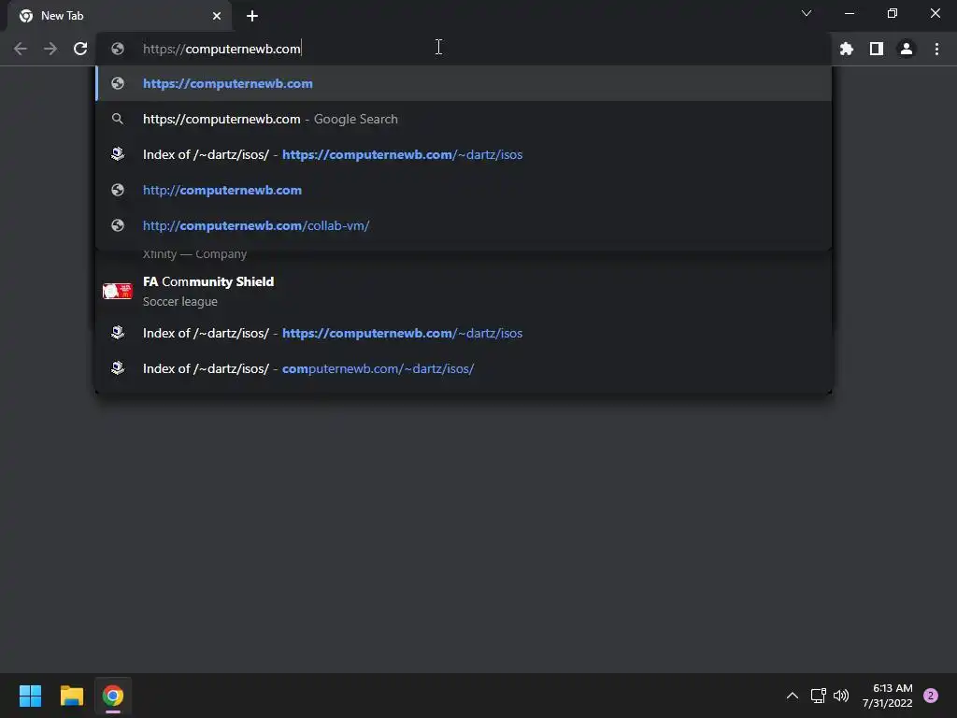Click FA Community Shield thumbnail image
Viewport: 957px width, 718px height.
point(117,292)
